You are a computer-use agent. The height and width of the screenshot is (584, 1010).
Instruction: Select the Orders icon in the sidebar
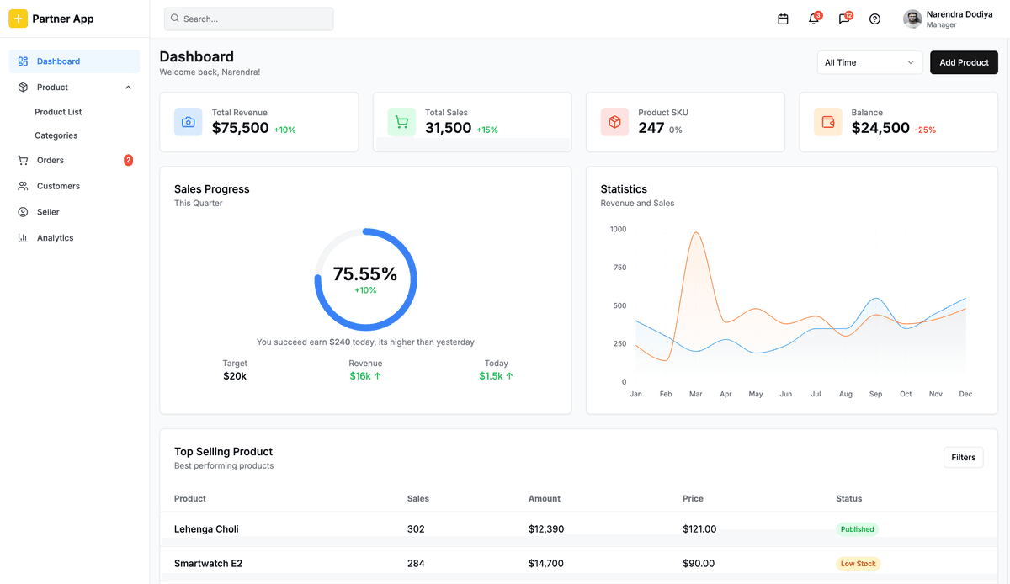(x=24, y=160)
